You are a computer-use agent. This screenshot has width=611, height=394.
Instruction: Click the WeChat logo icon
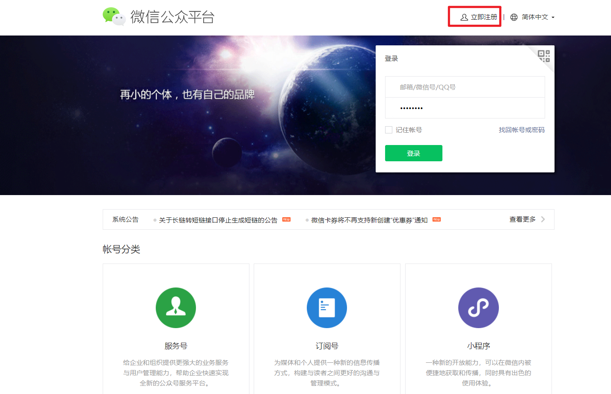114,17
